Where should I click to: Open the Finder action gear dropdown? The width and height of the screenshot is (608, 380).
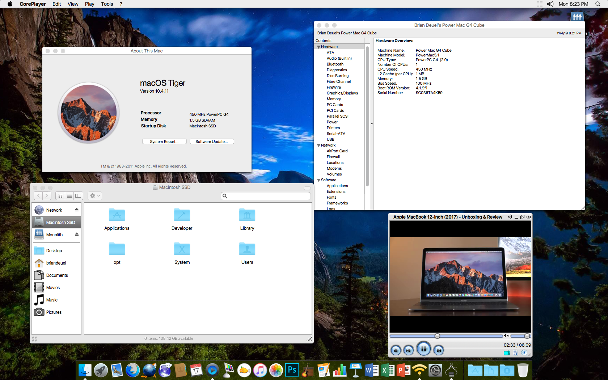[95, 196]
